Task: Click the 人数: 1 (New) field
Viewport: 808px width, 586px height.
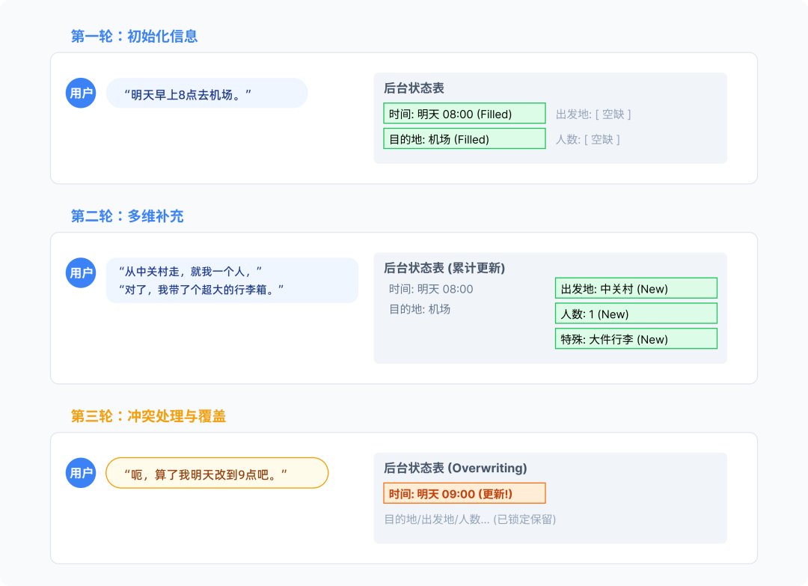Action: point(635,314)
